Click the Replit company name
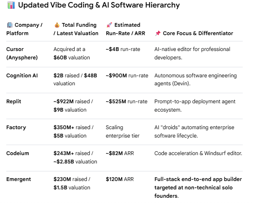 14,102
